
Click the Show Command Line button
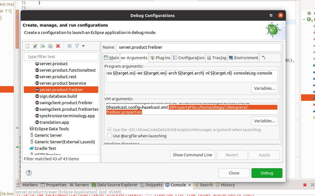click(193, 155)
